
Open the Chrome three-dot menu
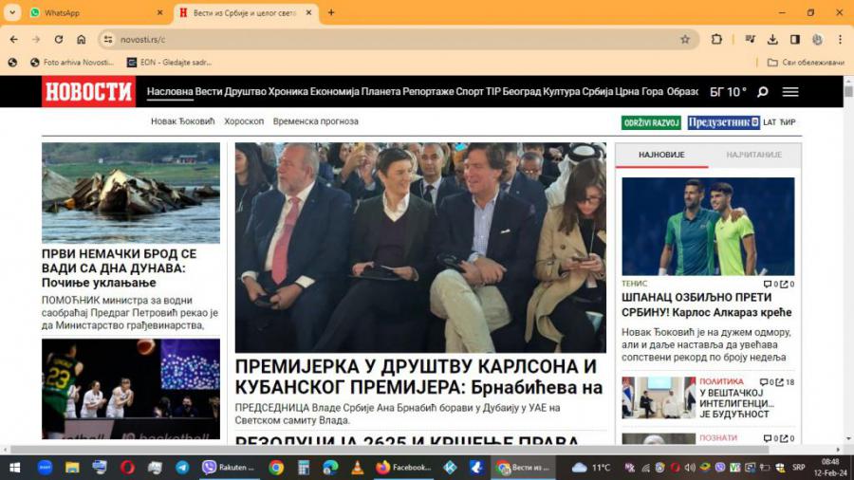(x=841, y=39)
